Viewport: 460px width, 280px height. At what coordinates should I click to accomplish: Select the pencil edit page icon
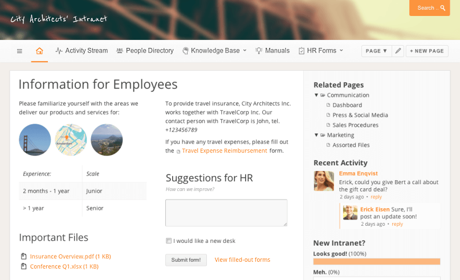pyautogui.click(x=398, y=51)
